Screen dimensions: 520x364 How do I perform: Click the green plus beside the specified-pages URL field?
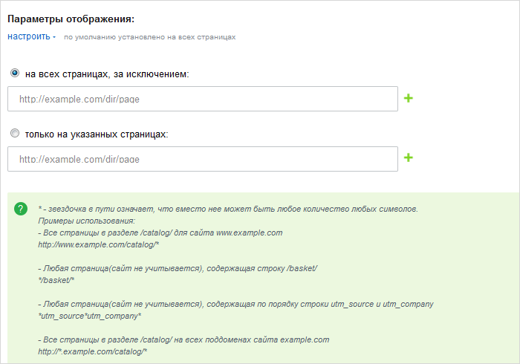click(x=409, y=157)
